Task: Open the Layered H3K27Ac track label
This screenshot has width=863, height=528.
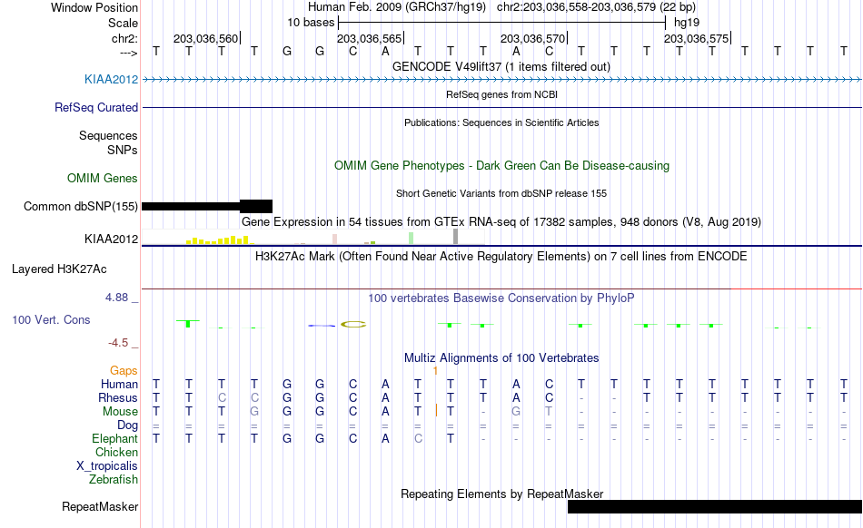Action: 59,269
